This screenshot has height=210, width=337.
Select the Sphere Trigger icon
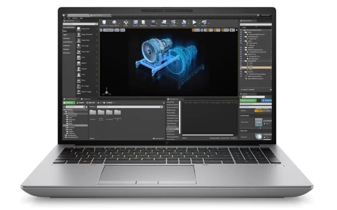point(79,92)
